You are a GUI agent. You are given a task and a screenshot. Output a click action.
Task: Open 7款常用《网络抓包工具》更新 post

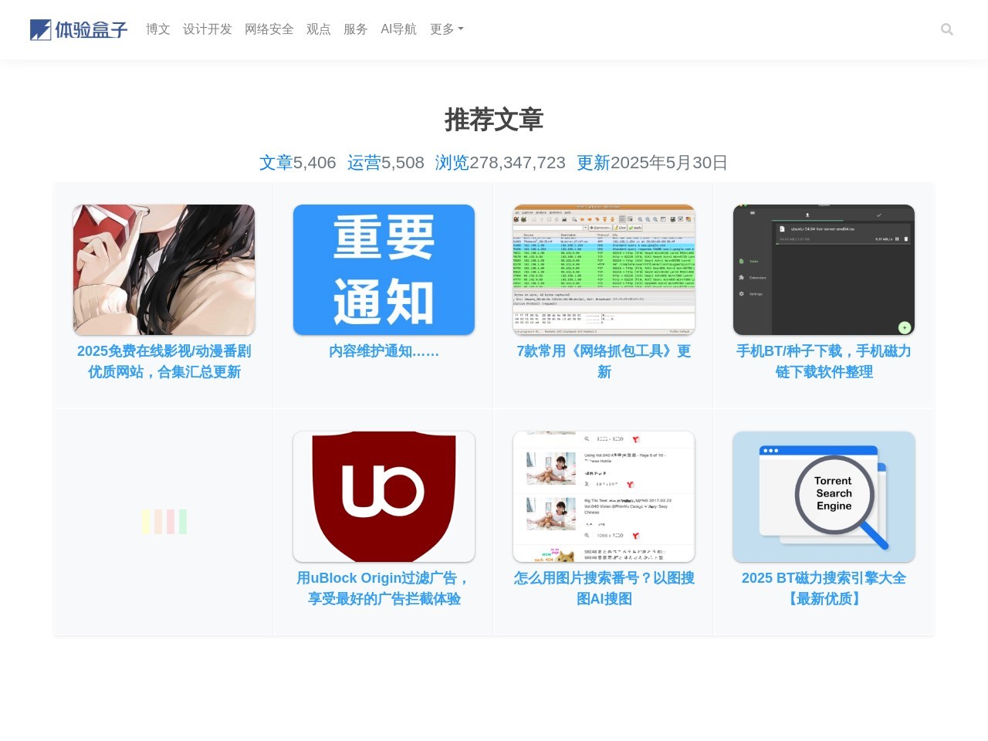click(x=604, y=361)
